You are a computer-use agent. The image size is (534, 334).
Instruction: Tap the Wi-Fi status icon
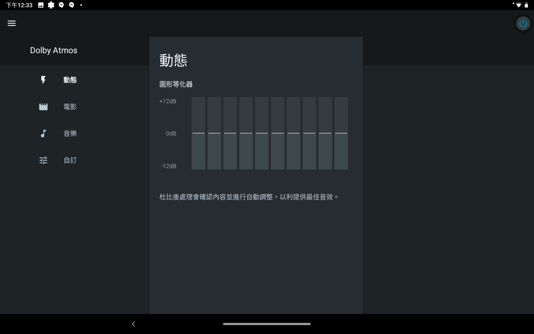[x=518, y=5]
